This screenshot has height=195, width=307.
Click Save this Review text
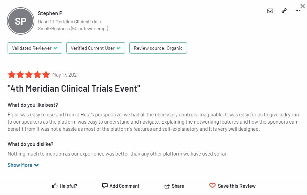click(237, 186)
